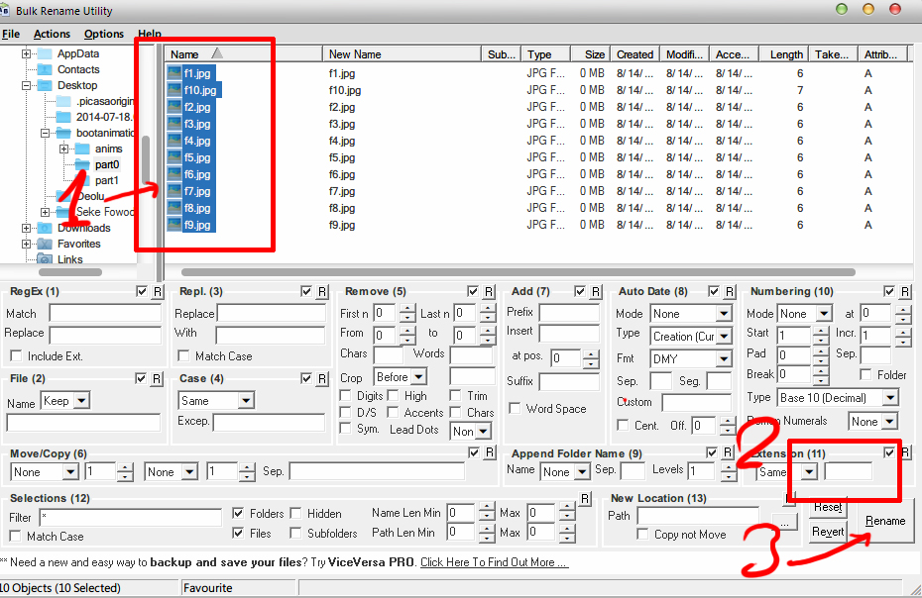Image resolution: width=922 pixels, height=598 pixels.
Task: Enable the Word Space checkbox
Action: tap(515, 408)
